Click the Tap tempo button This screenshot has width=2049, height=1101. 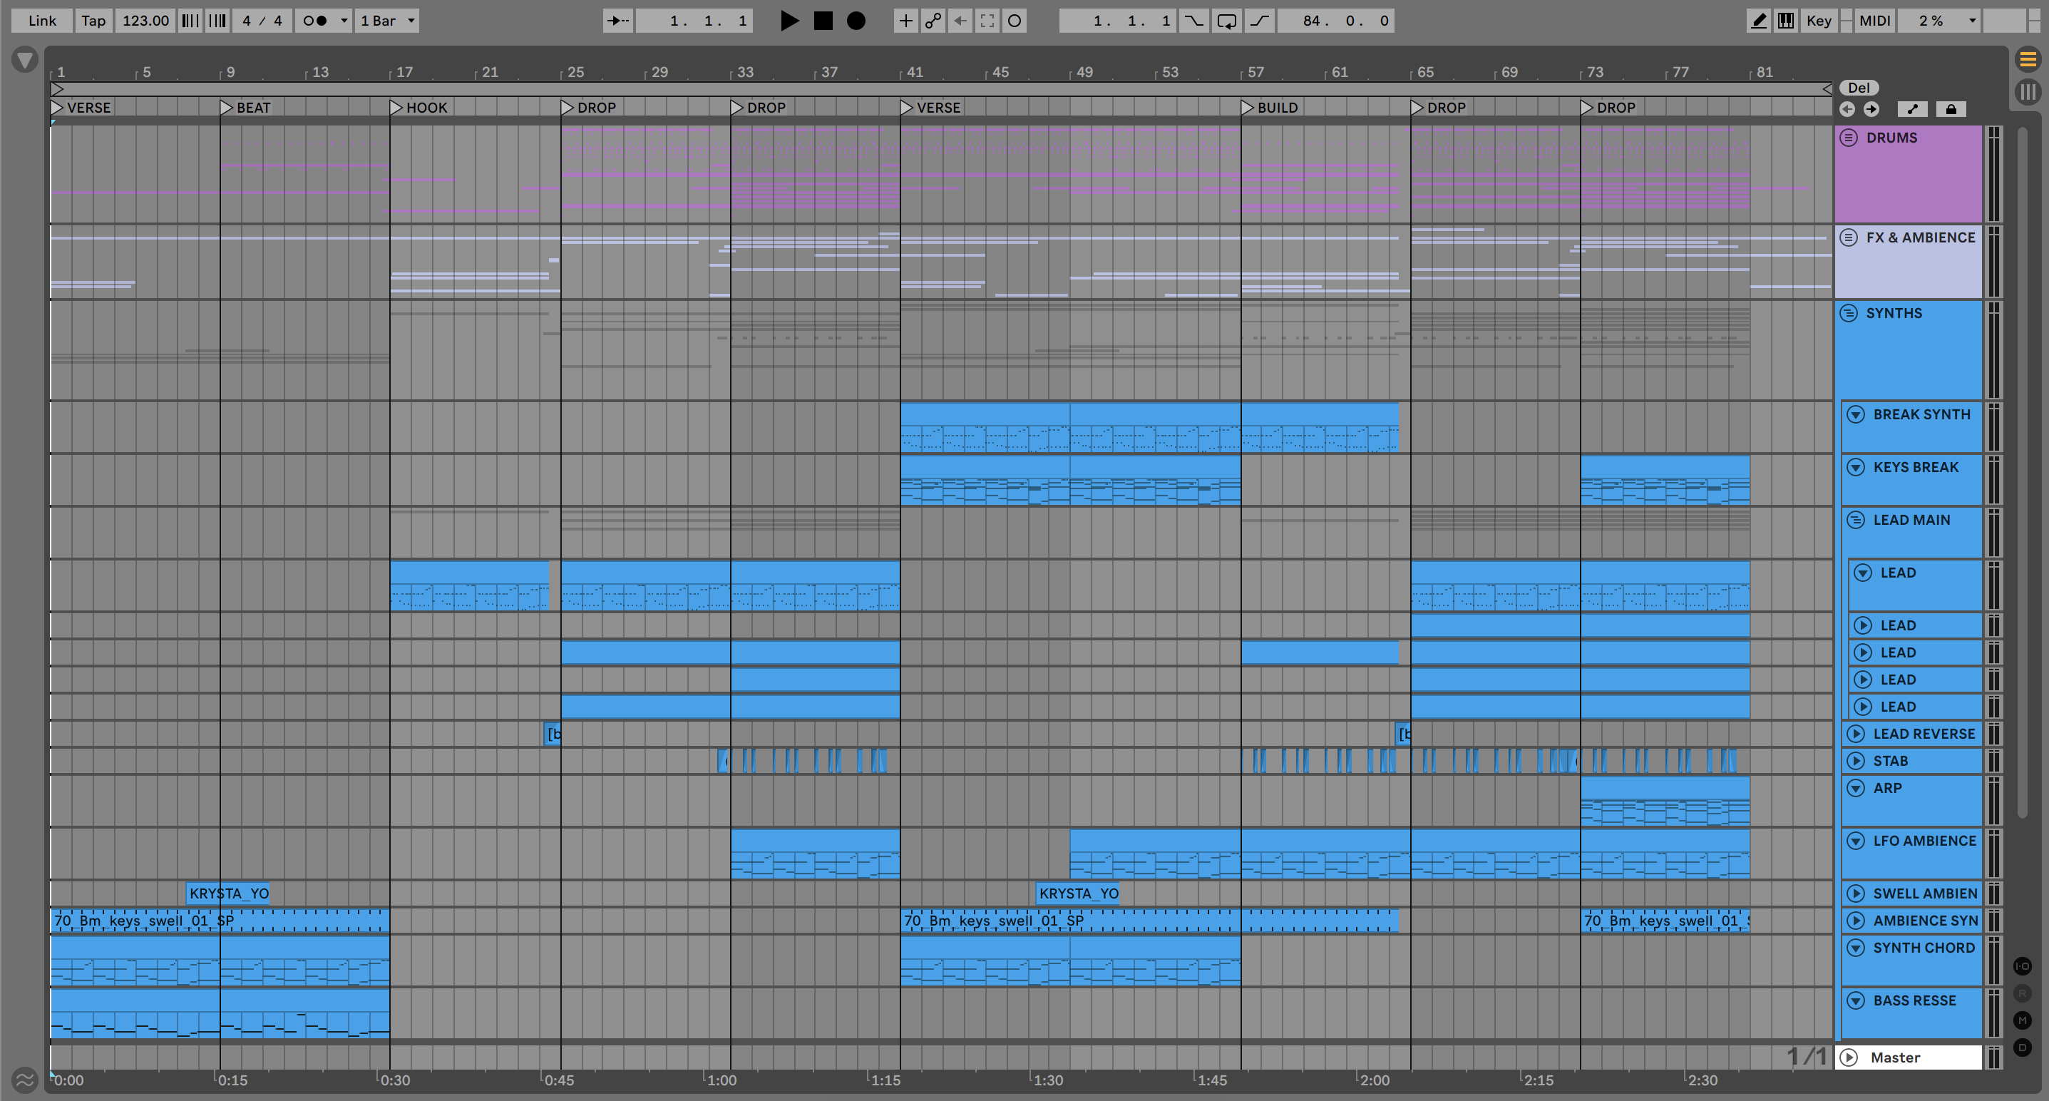click(x=93, y=21)
